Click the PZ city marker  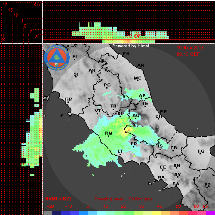coord(207,187)
